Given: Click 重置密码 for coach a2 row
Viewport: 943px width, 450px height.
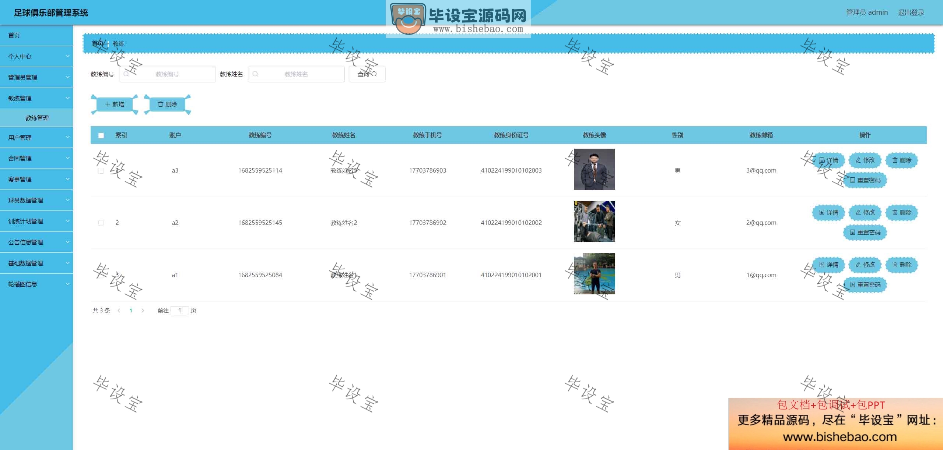Looking at the screenshot, I should (x=865, y=232).
